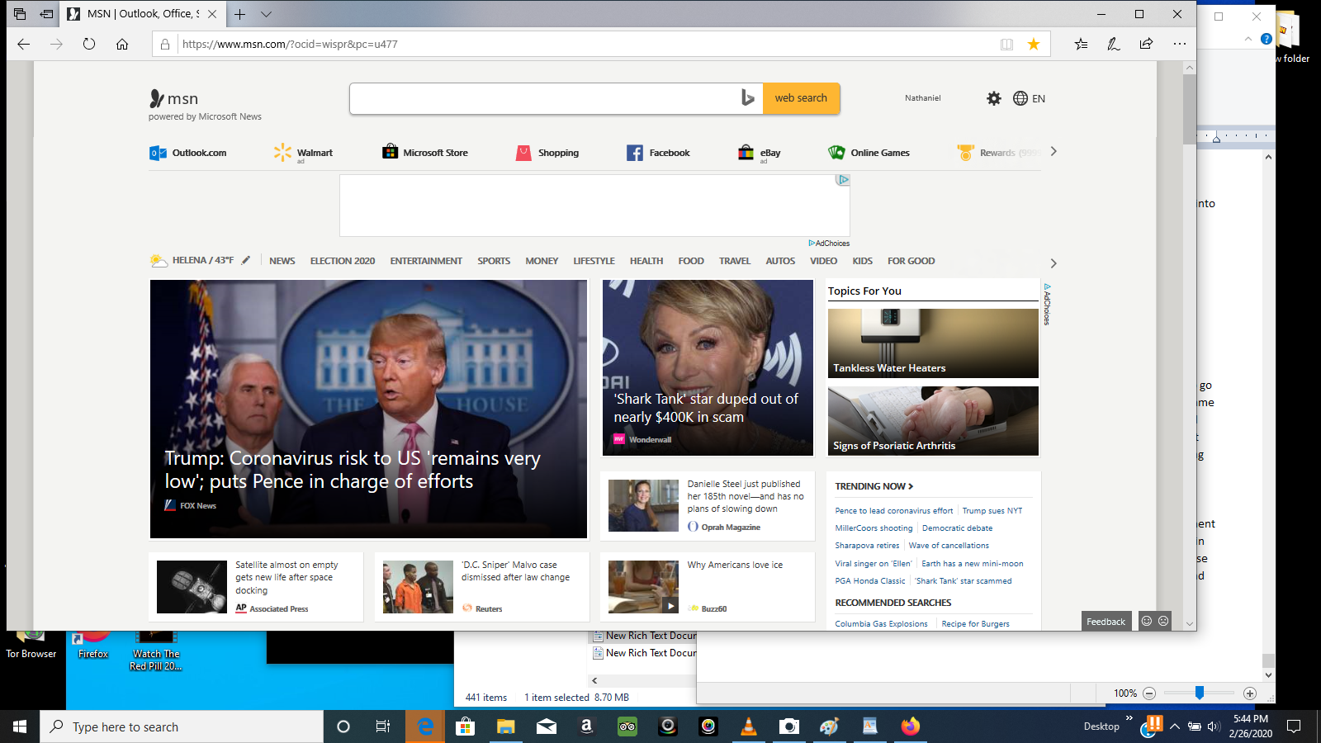The height and width of the screenshot is (743, 1321).
Task: Open the Facebook quick link
Action: pos(658,153)
